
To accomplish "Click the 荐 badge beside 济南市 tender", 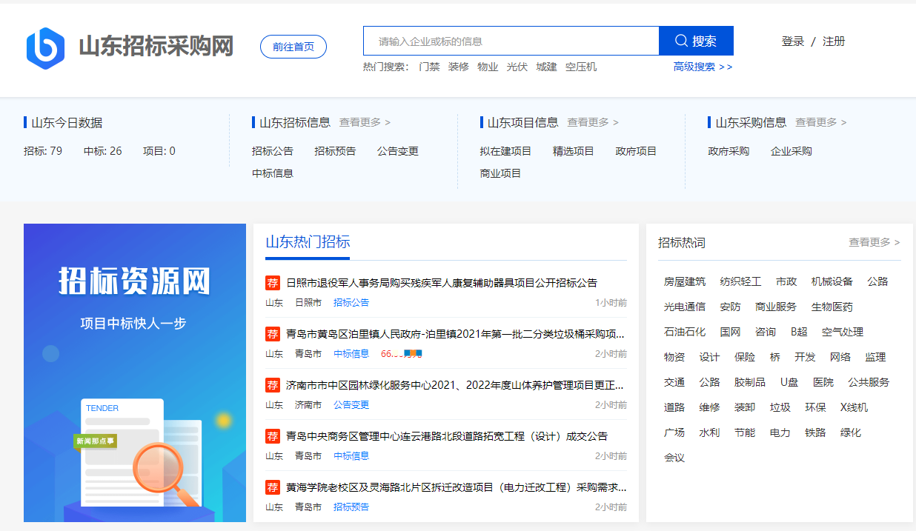I will coord(273,385).
